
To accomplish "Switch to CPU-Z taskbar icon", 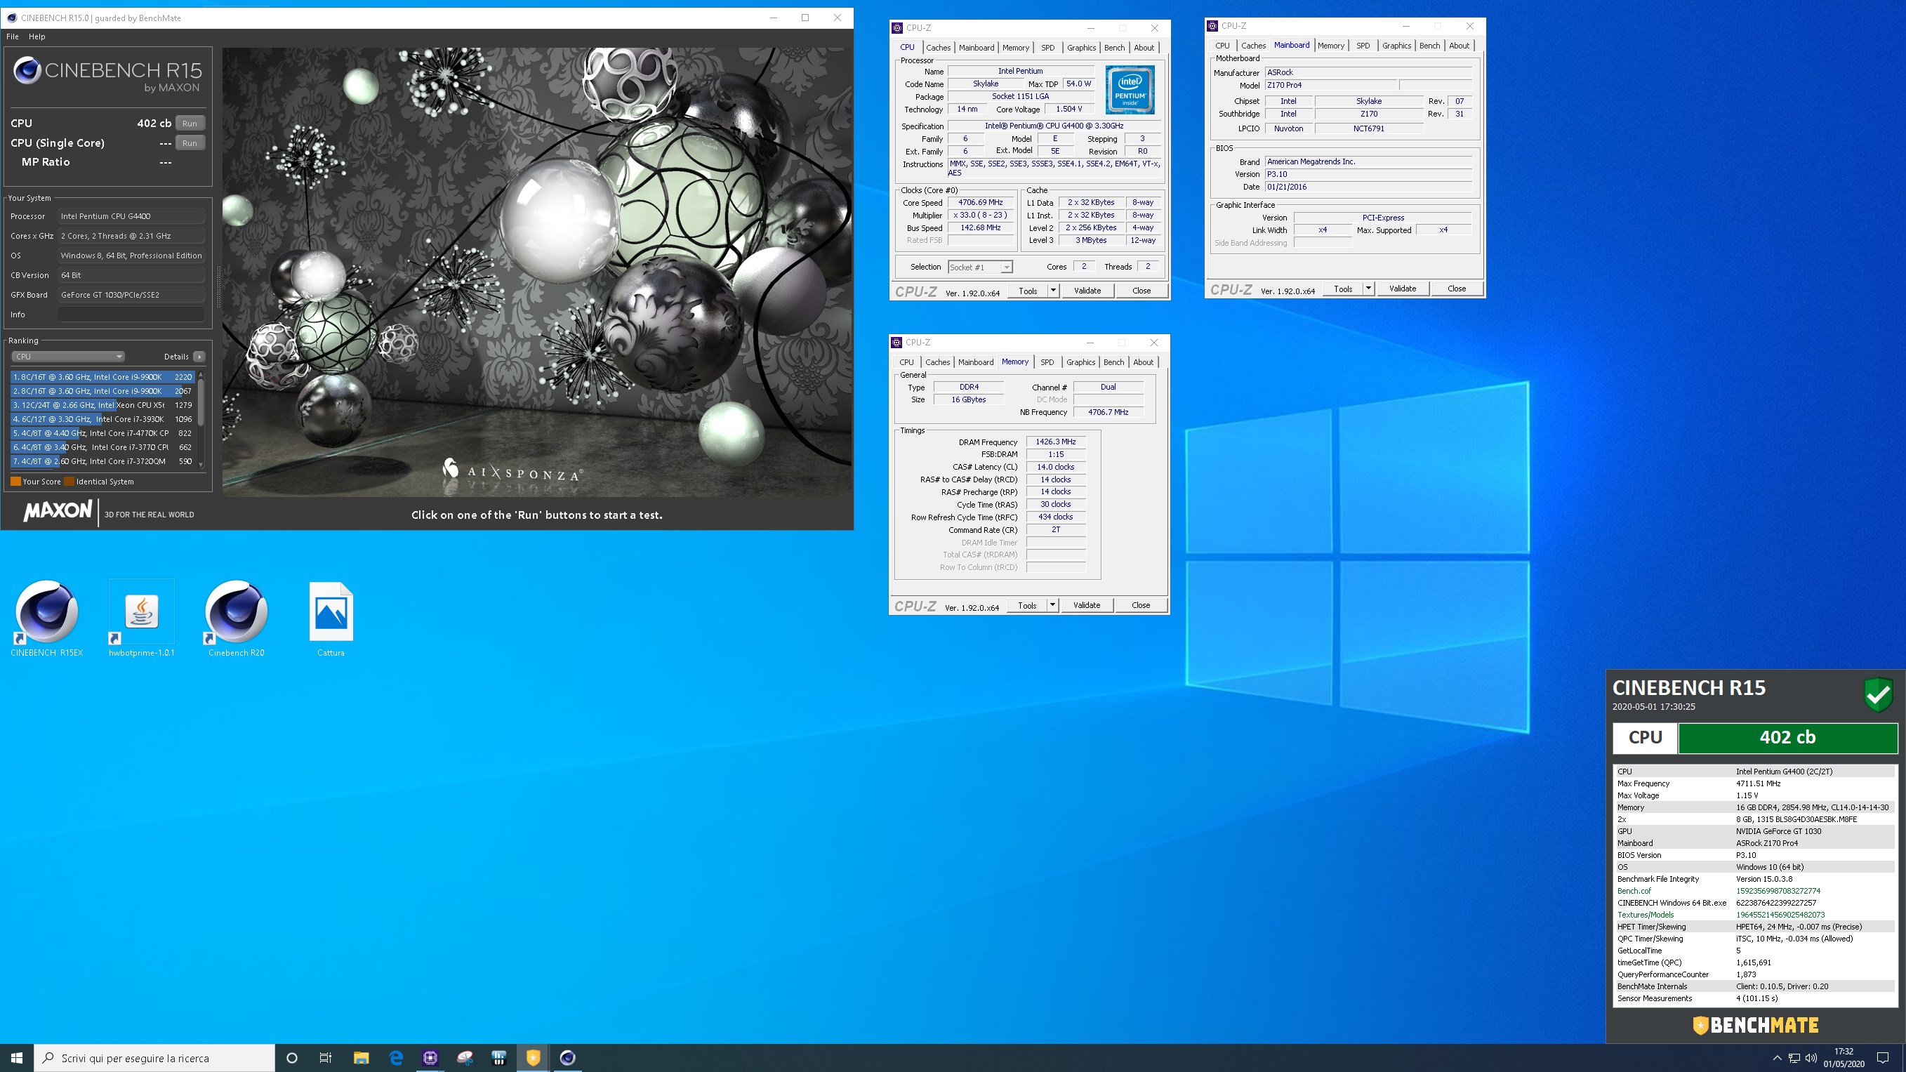I will (x=430, y=1058).
